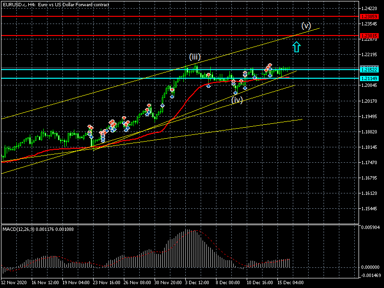Click the 0.005904 MACD scale value
The image size is (384, 288).
[x=371, y=228]
